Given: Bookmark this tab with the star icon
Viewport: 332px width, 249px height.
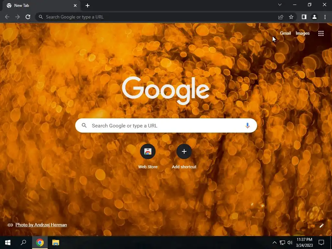Looking at the screenshot, I should coord(291,17).
